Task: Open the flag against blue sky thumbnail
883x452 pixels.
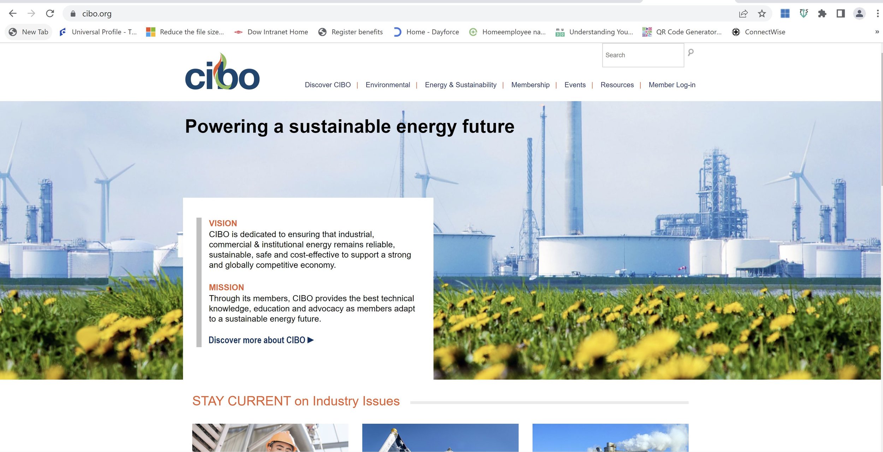Action: pos(440,438)
